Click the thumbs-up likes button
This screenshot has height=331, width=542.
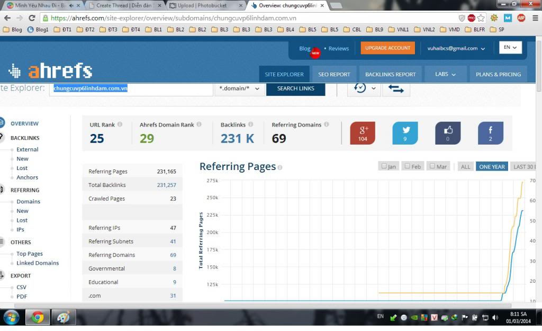pos(448,133)
